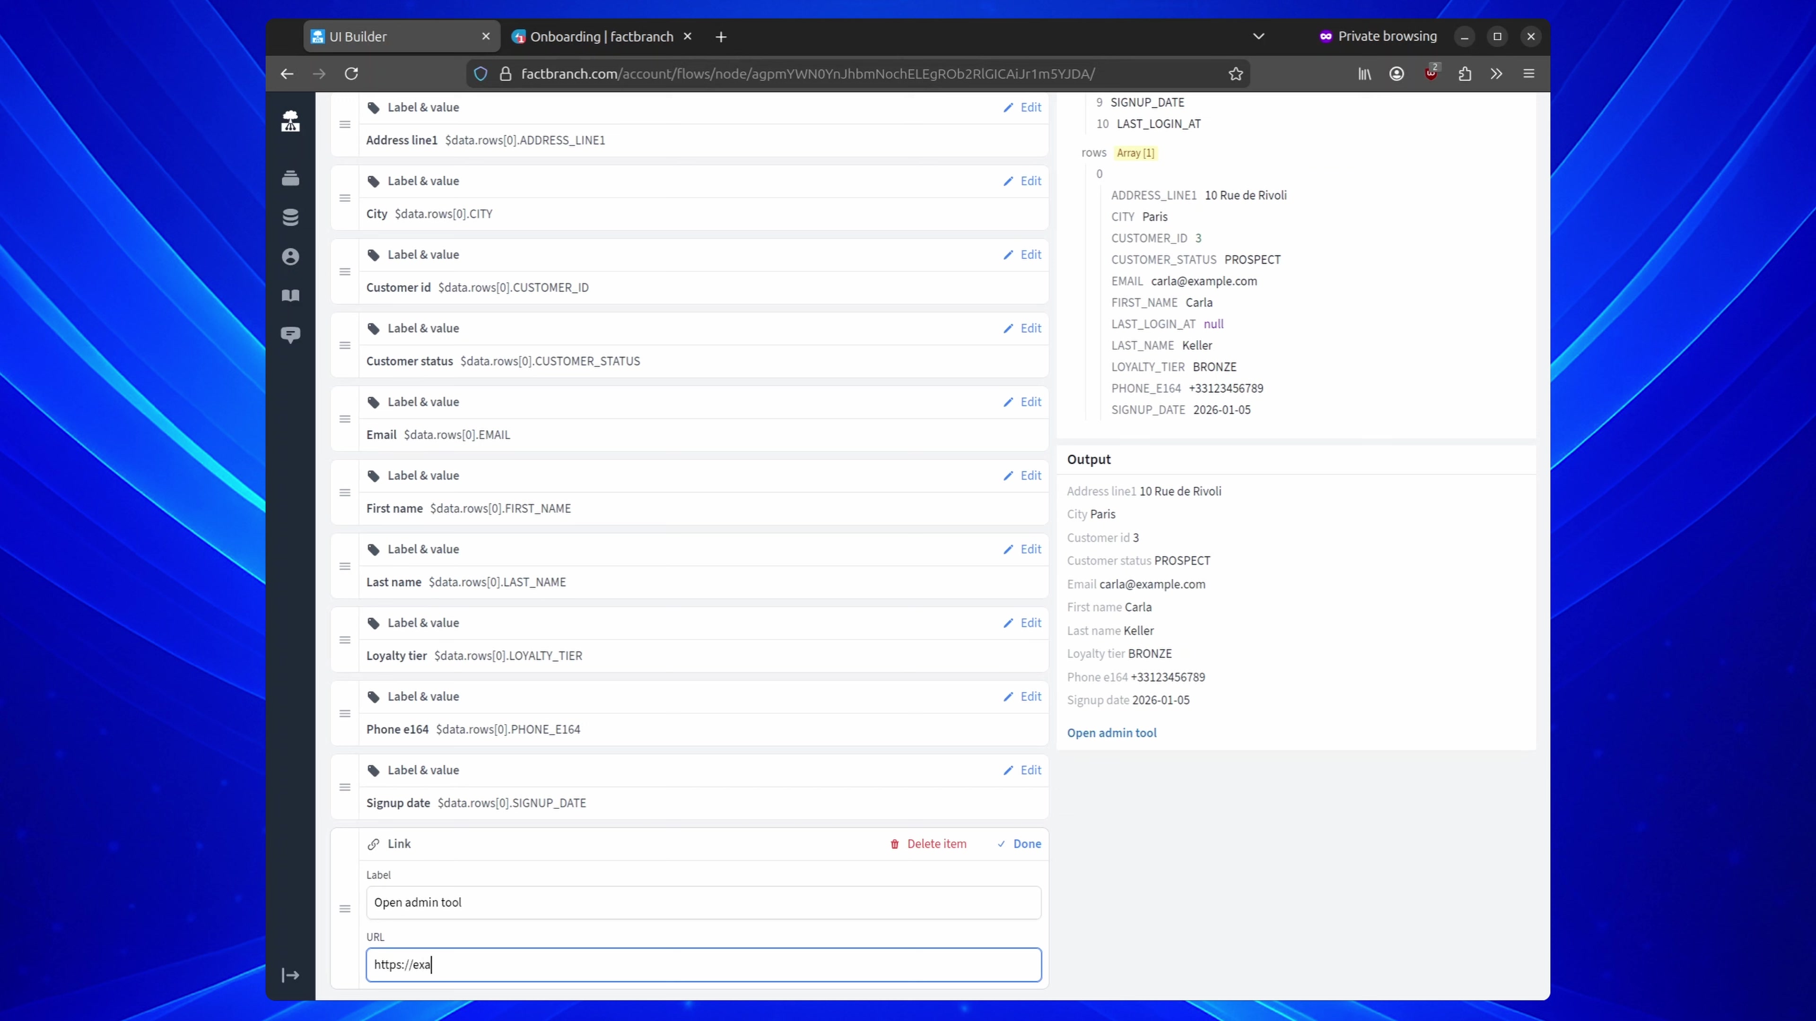1816x1021 pixels.
Task: Click the logout arrow icon in sidebar
Action: click(x=290, y=975)
